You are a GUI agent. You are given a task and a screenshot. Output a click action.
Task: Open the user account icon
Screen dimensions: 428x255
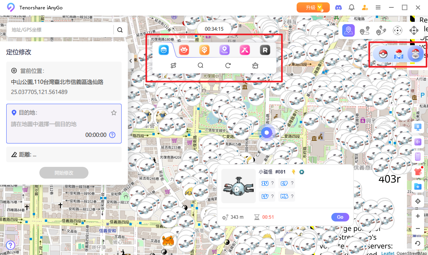[365, 8]
